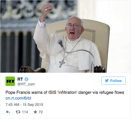Open the on.rt.com/6rbl link
This screenshot has height=119, width=131.
pyautogui.click(x=18, y=98)
